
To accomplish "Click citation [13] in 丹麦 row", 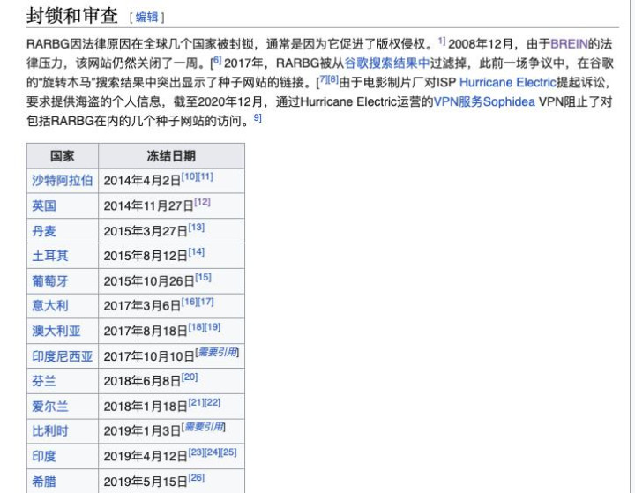I will pyautogui.click(x=197, y=227).
